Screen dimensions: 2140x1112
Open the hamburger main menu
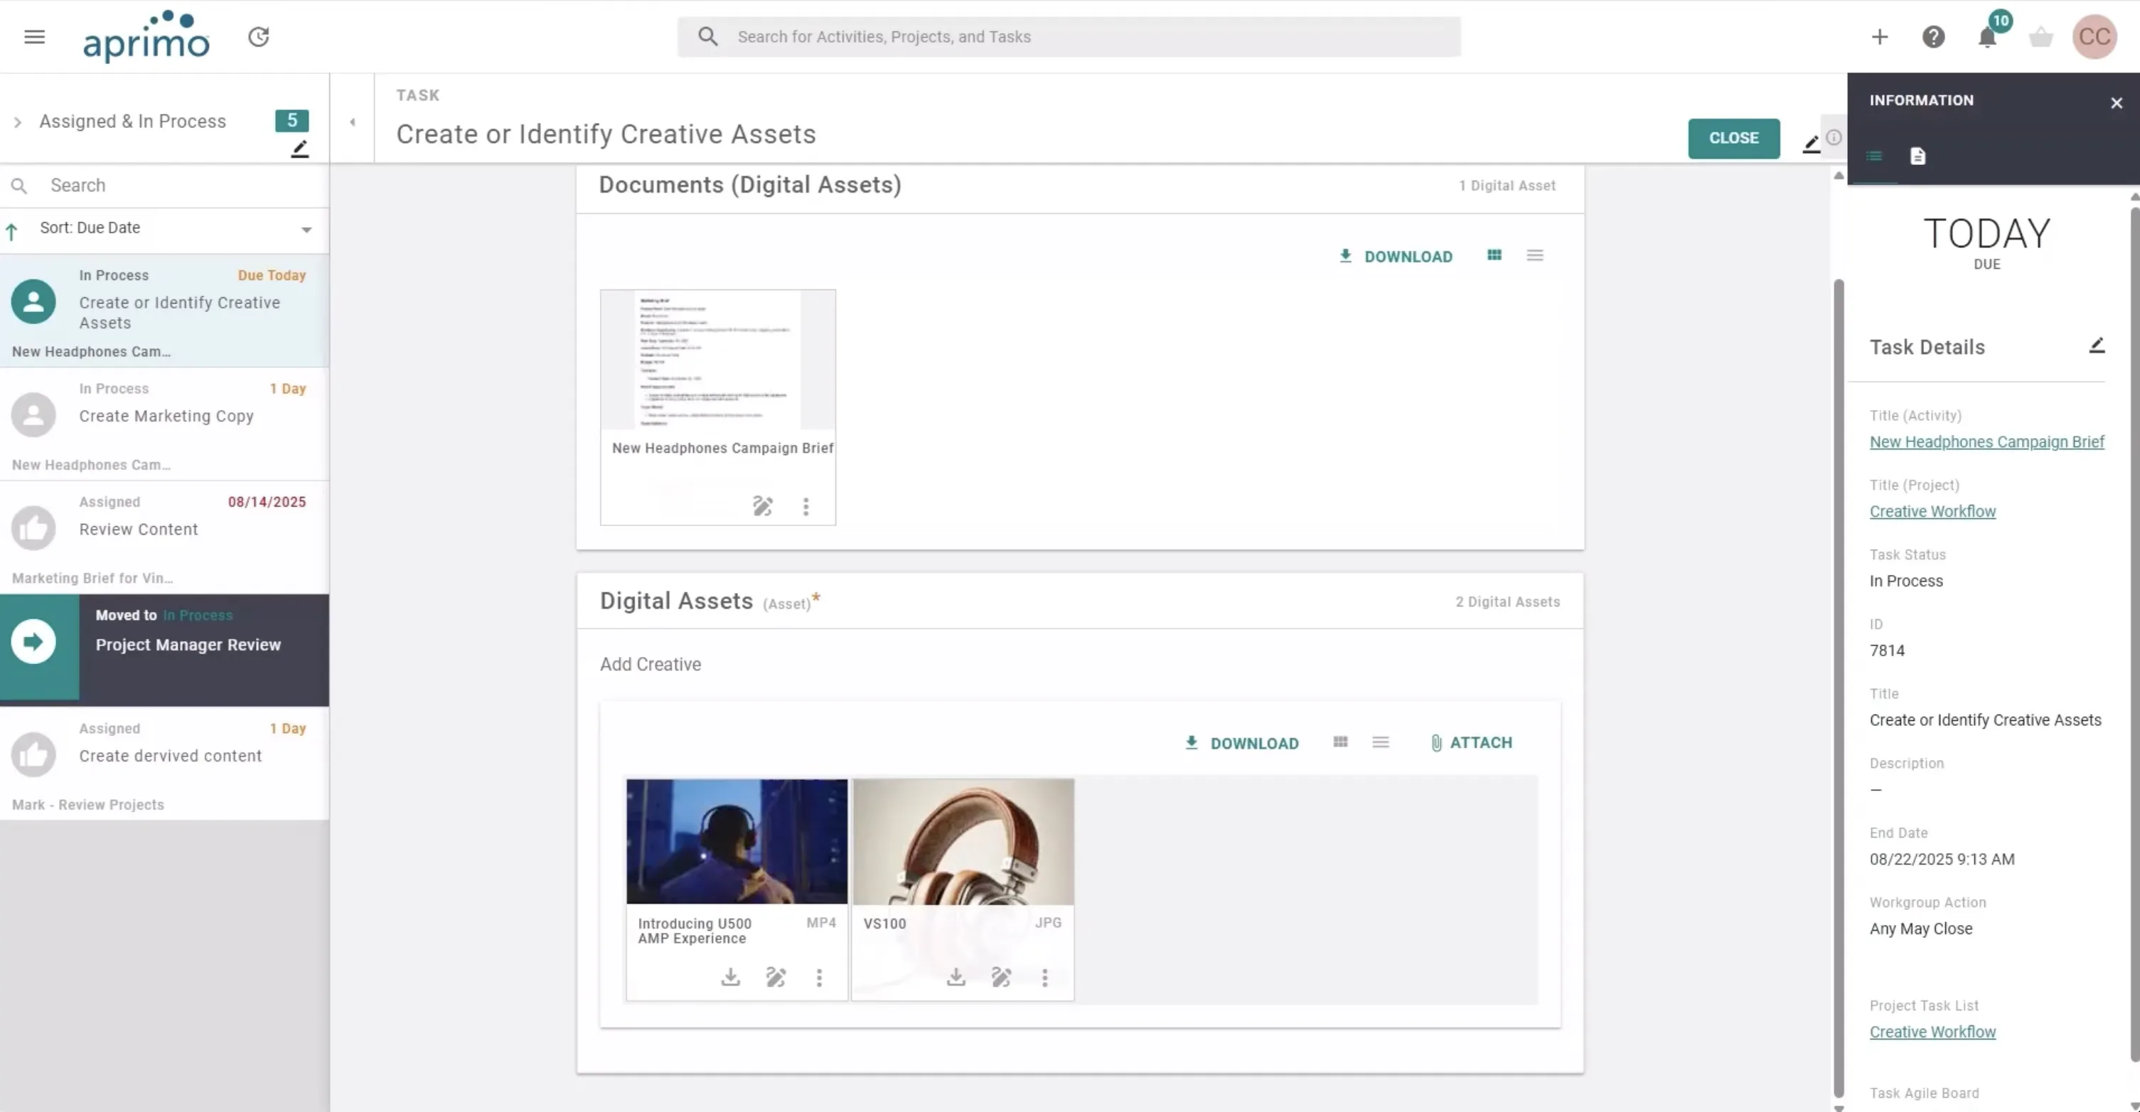pos(34,36)
